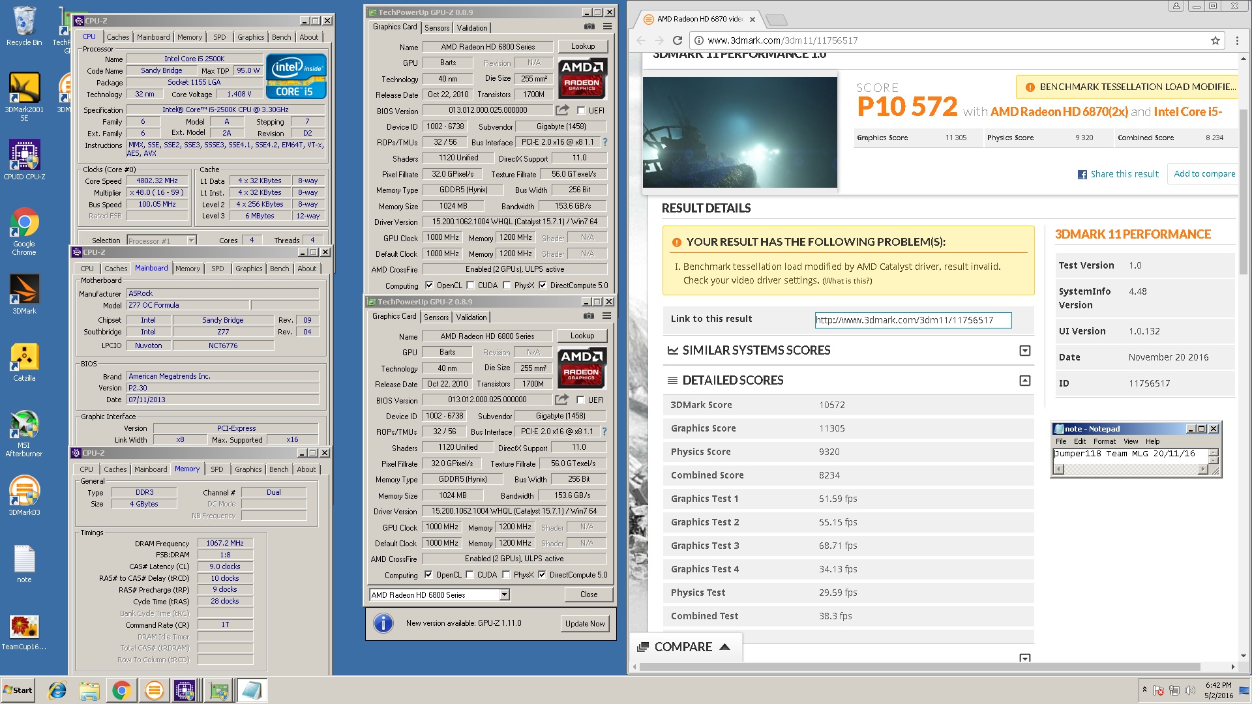Open Sensors tab in top GPU-Z
Screen dimensions: 1252x704
(437, 28)
